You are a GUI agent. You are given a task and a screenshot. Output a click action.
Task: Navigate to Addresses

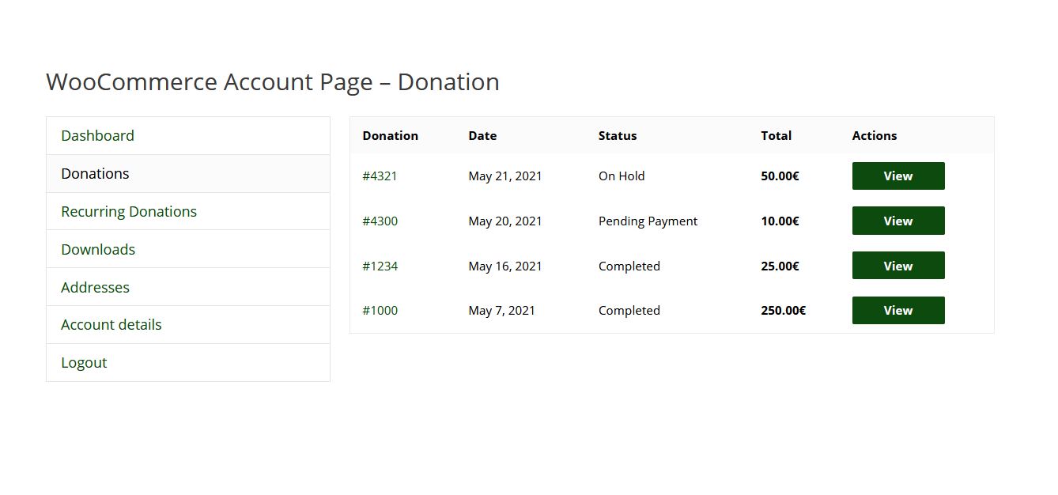(95, 288)
